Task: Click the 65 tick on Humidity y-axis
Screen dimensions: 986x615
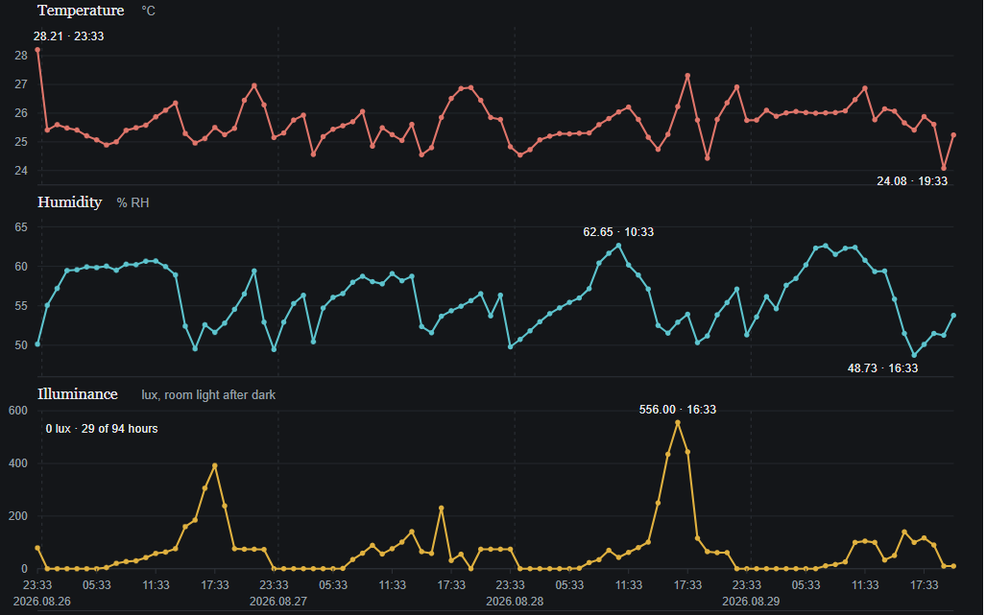Action: (21, 226)
